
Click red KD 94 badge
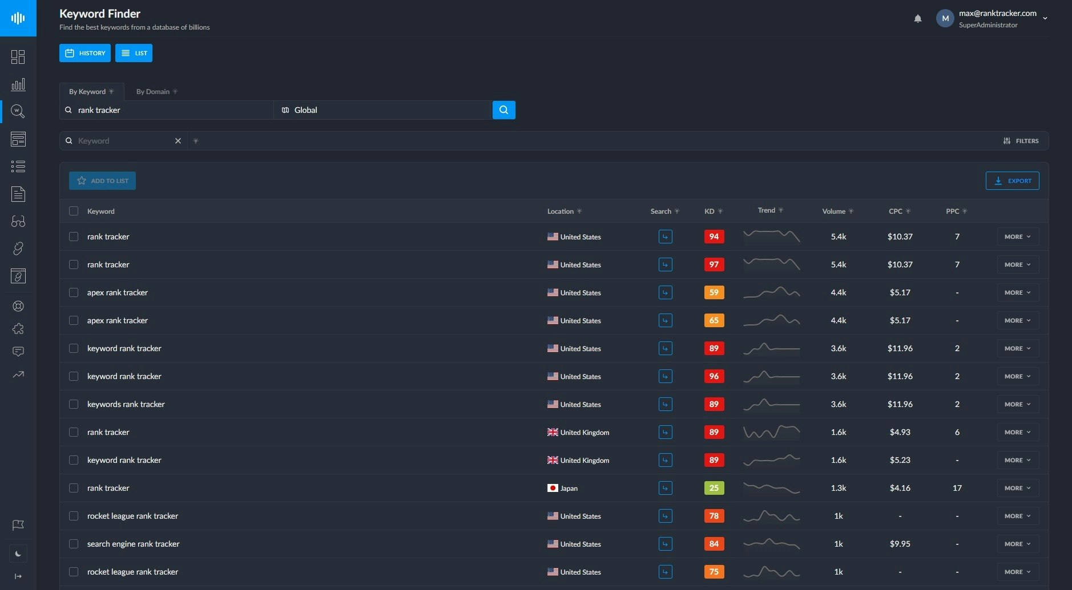714,237
